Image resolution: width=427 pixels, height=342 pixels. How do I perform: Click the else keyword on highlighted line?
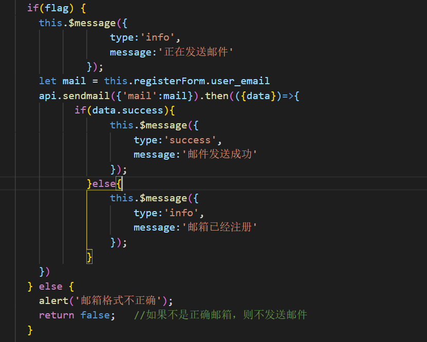[x=104, y=184]
